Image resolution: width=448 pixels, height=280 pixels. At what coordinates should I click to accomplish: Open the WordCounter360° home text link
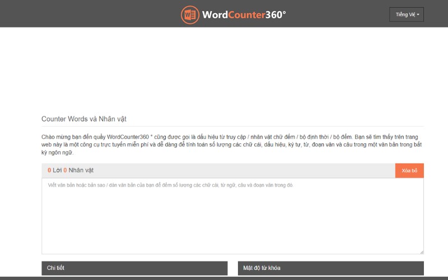pyautogui.click(x=244, y=15)
